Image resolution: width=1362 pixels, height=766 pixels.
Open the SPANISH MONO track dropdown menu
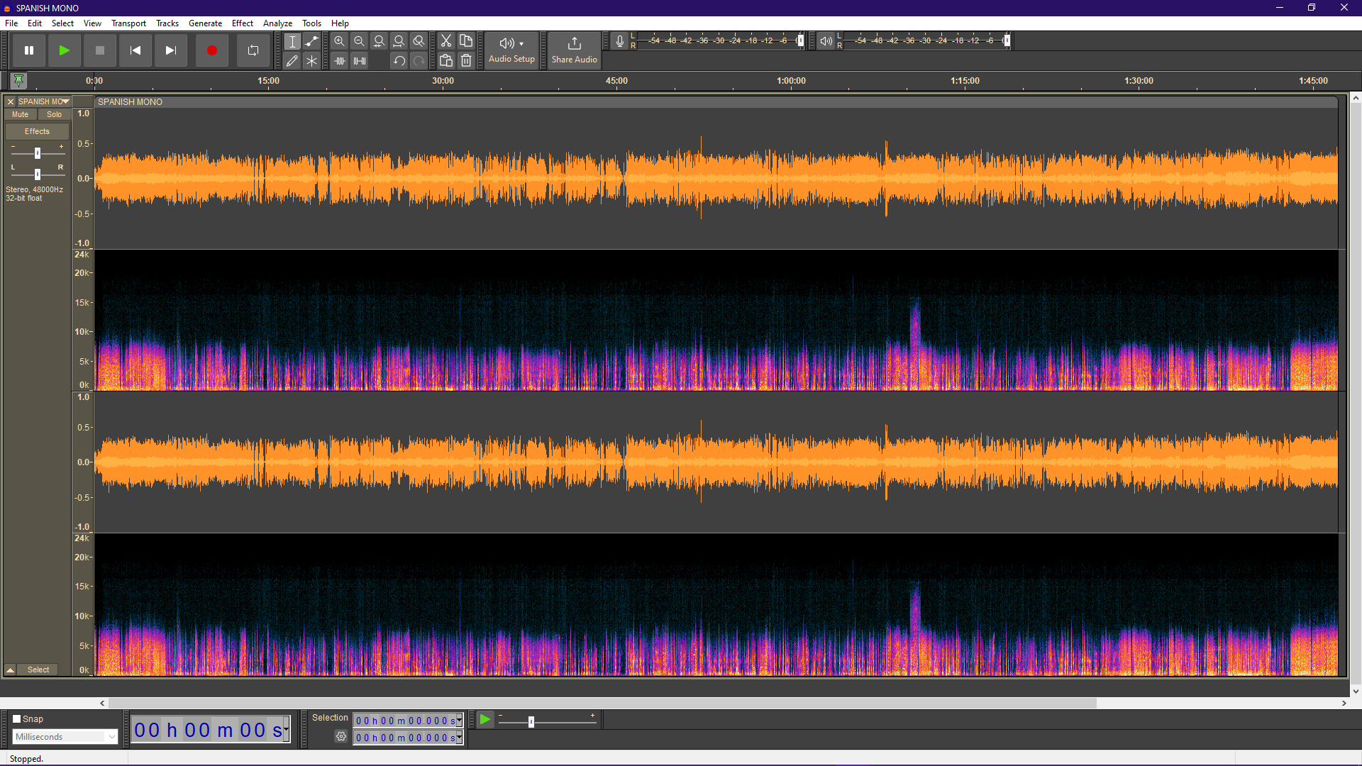[x=43, y=101]
